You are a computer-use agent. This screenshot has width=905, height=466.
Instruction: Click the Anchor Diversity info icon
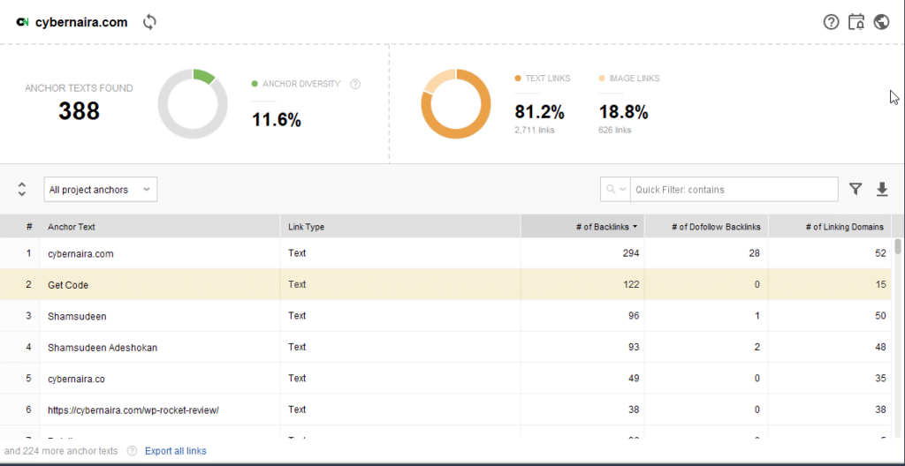(355, 84)
